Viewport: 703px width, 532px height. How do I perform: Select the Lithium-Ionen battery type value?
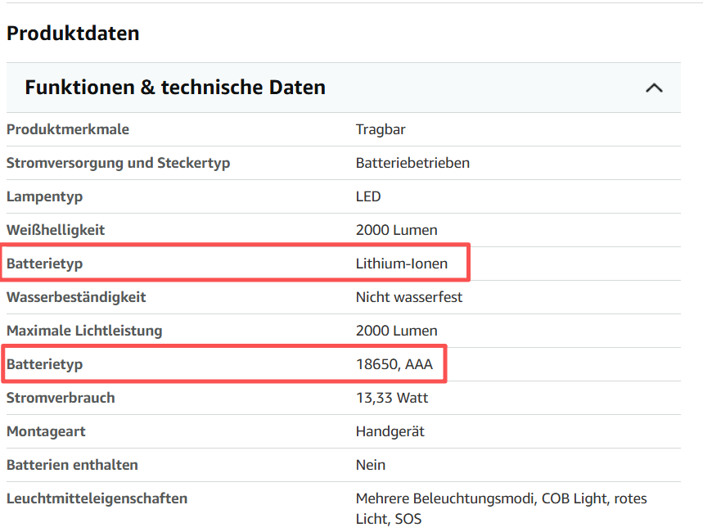coord(402,264)
